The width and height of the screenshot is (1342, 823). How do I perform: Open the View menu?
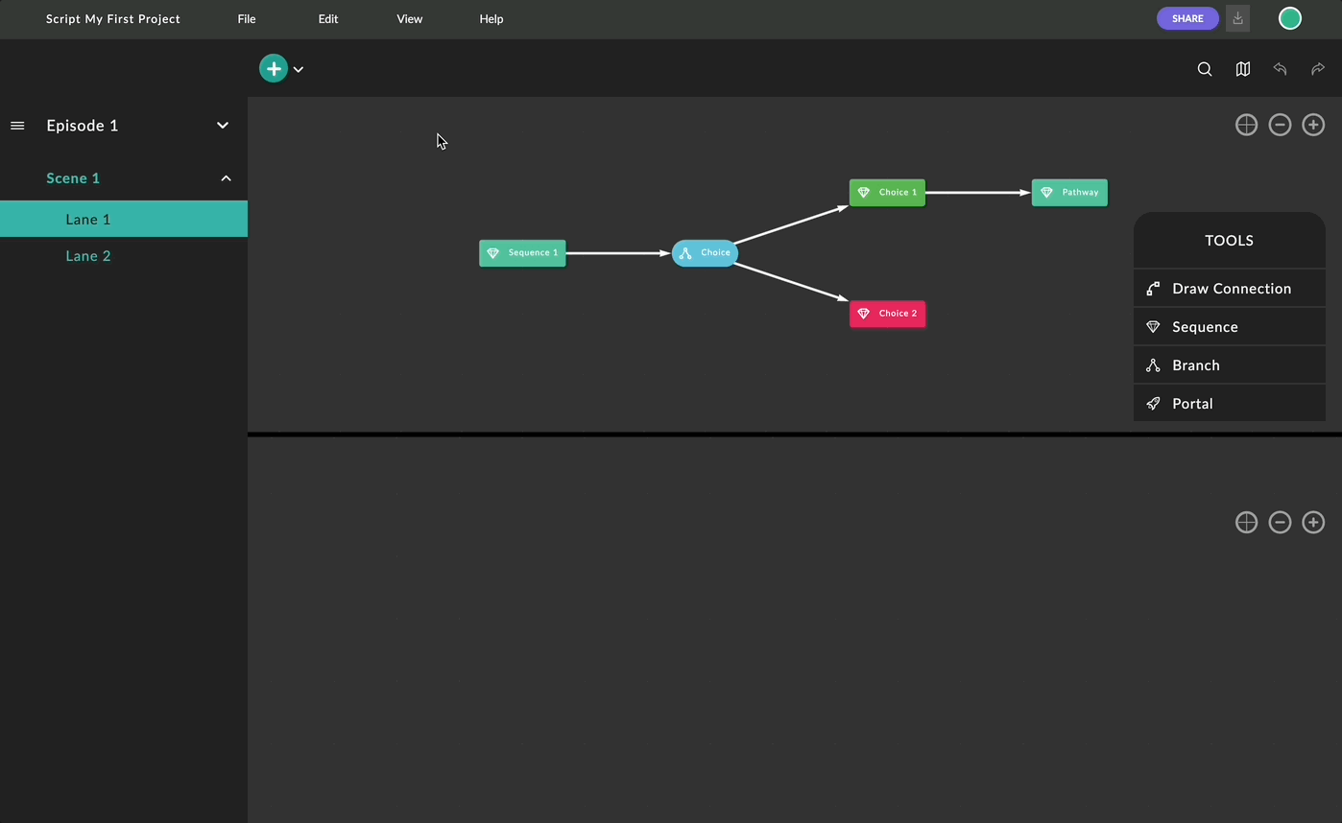coord(410,18)
